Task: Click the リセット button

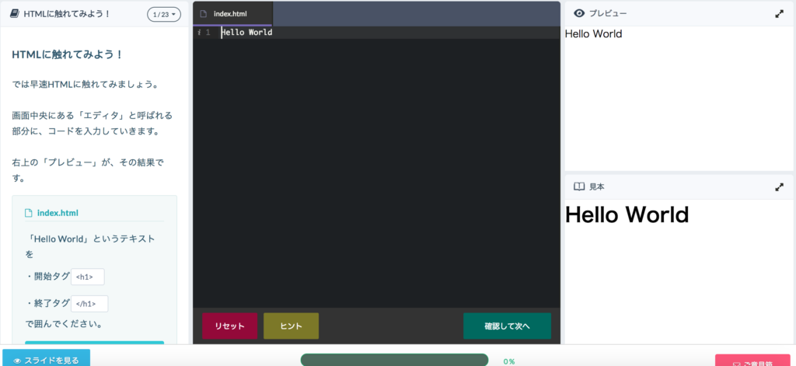Action: 229,326
